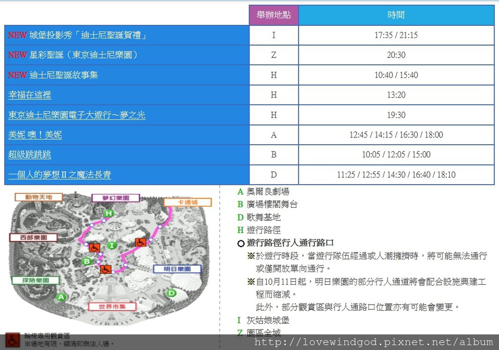The image size is (499, 350).
Task: Select the NEW 城堡投影秀「迪士尼聖誕賀禮」 row title
Action: coord(77,35)
